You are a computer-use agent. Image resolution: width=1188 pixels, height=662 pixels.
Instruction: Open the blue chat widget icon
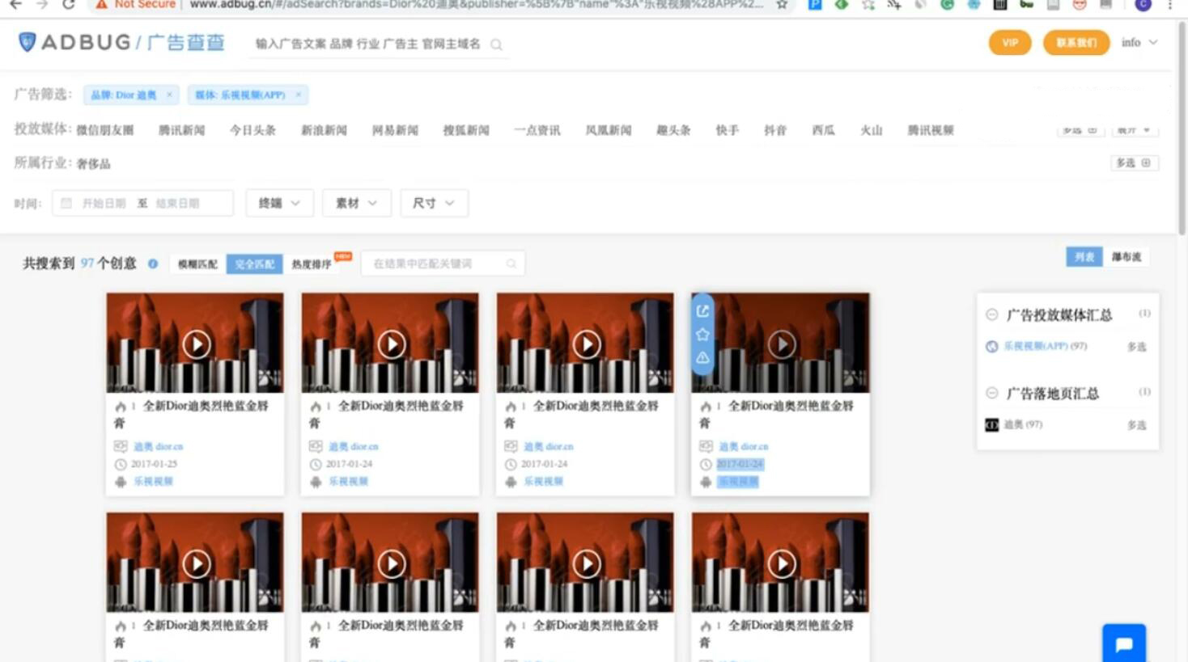[1123, 644]
